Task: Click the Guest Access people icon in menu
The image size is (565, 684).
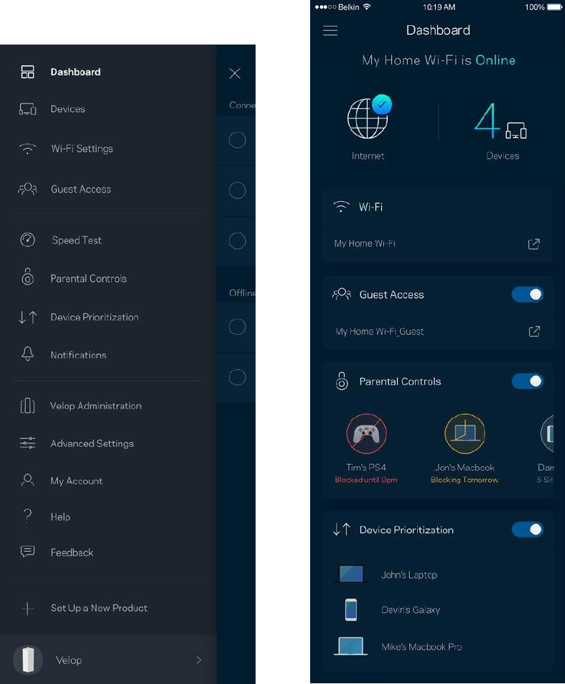Action: click(27, 189)
